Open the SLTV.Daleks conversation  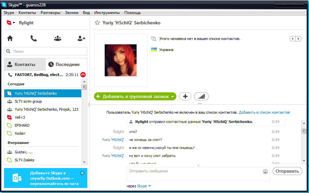(x=43, y=160)
